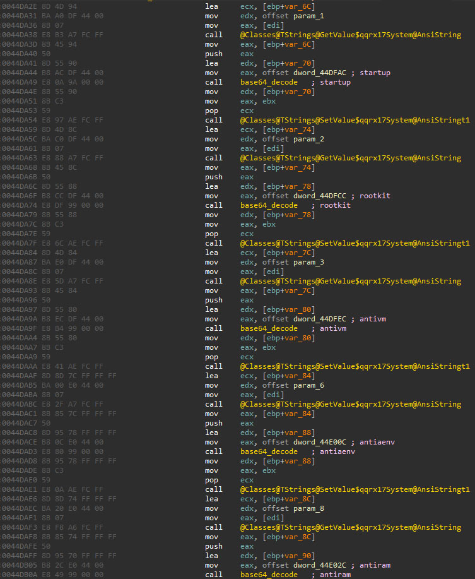
Task: Select the address 0044DAAF in the listing
Action: click(20, 376)
